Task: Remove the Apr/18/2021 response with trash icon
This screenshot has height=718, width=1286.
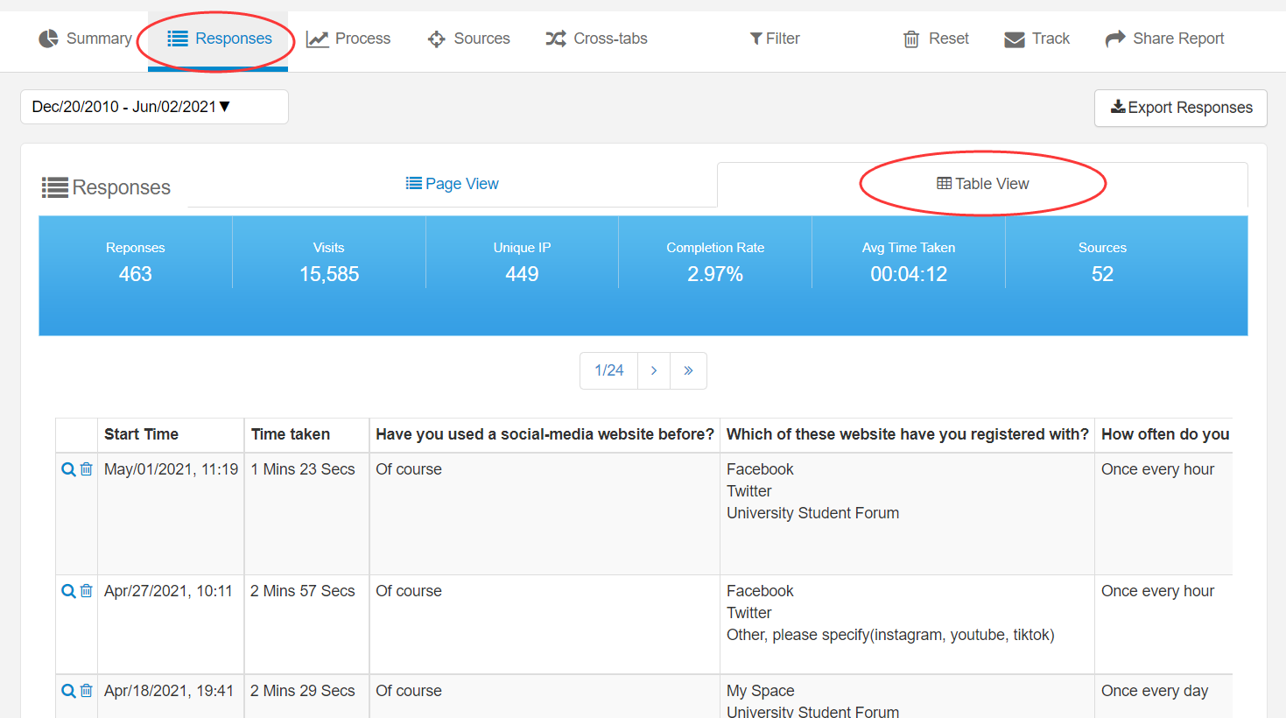Action: coord(86,691)
